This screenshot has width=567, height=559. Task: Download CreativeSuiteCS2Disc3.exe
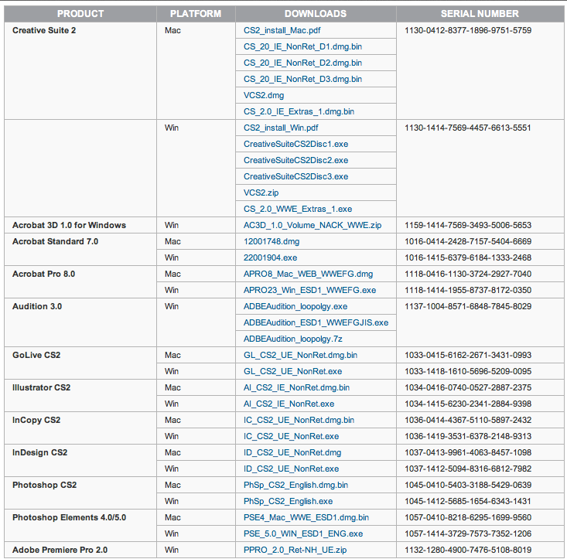point(295,177)
